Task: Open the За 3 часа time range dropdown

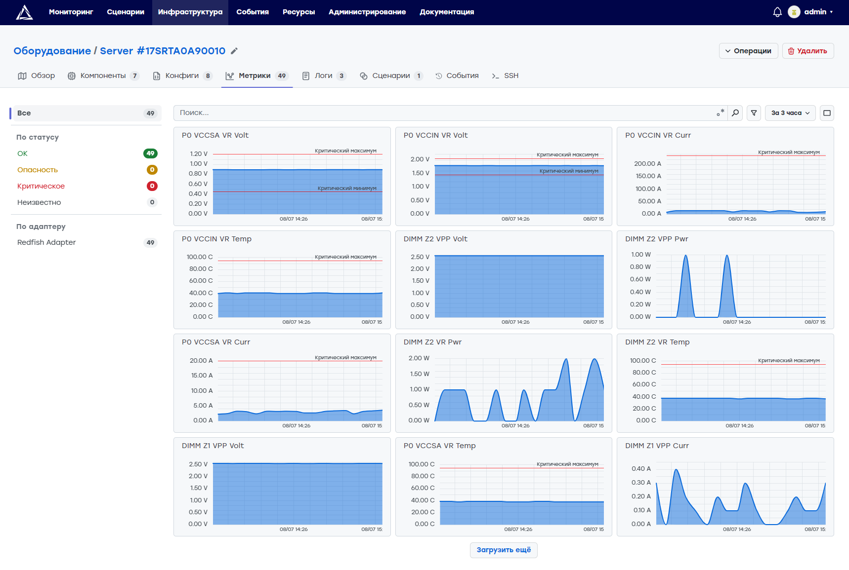Action: (790, 113)
